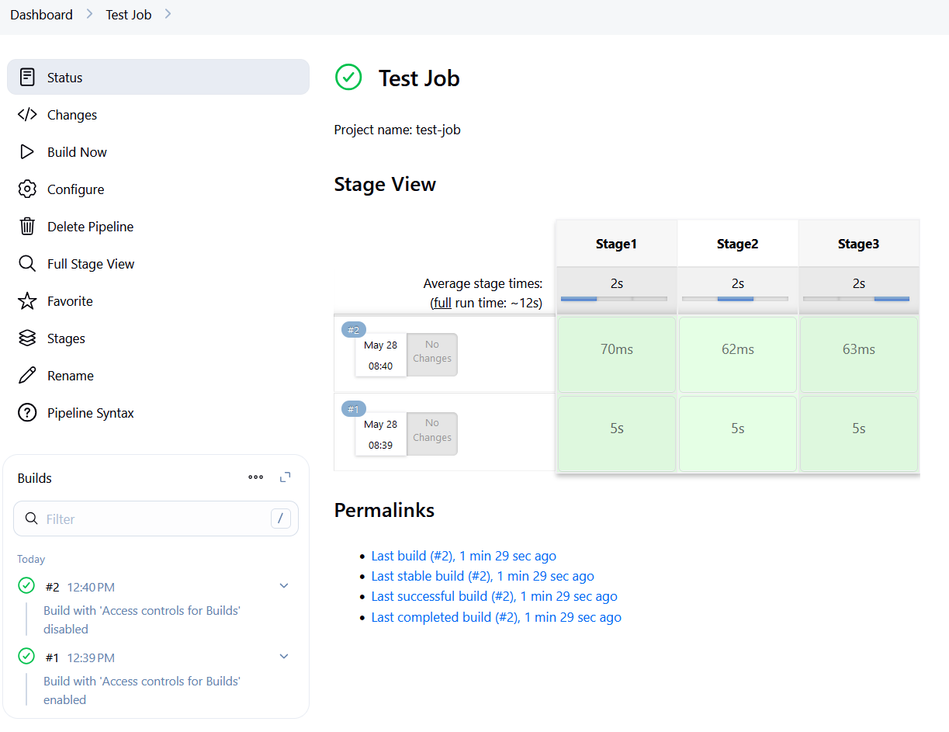Open the Changes sidebar item

[71, 115]
